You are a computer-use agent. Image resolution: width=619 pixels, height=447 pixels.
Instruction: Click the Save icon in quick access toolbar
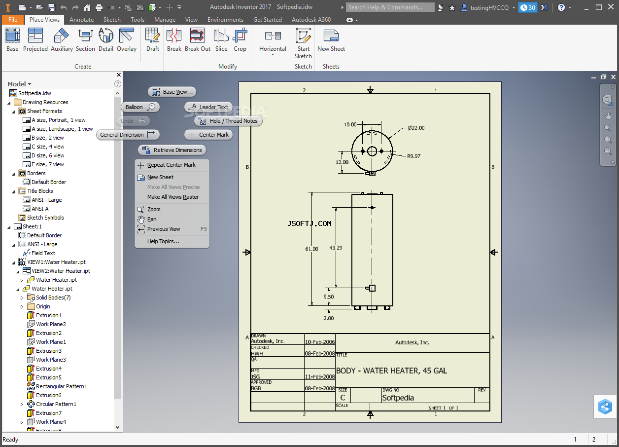click(51, 7)
